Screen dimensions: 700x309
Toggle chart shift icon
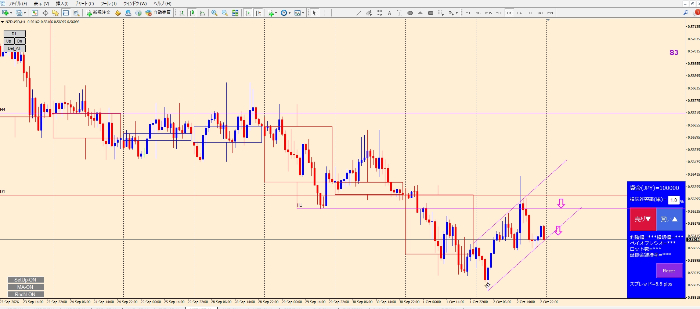(258, 13)
